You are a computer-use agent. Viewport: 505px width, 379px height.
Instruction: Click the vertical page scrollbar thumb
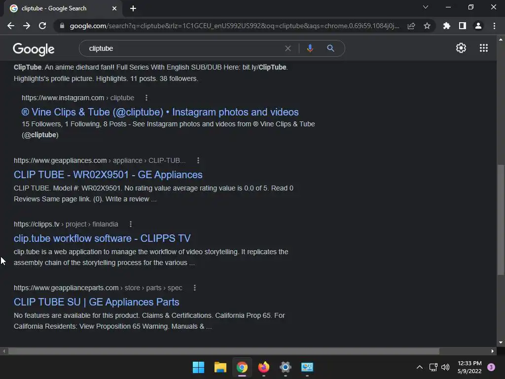[x=501, y=220]
